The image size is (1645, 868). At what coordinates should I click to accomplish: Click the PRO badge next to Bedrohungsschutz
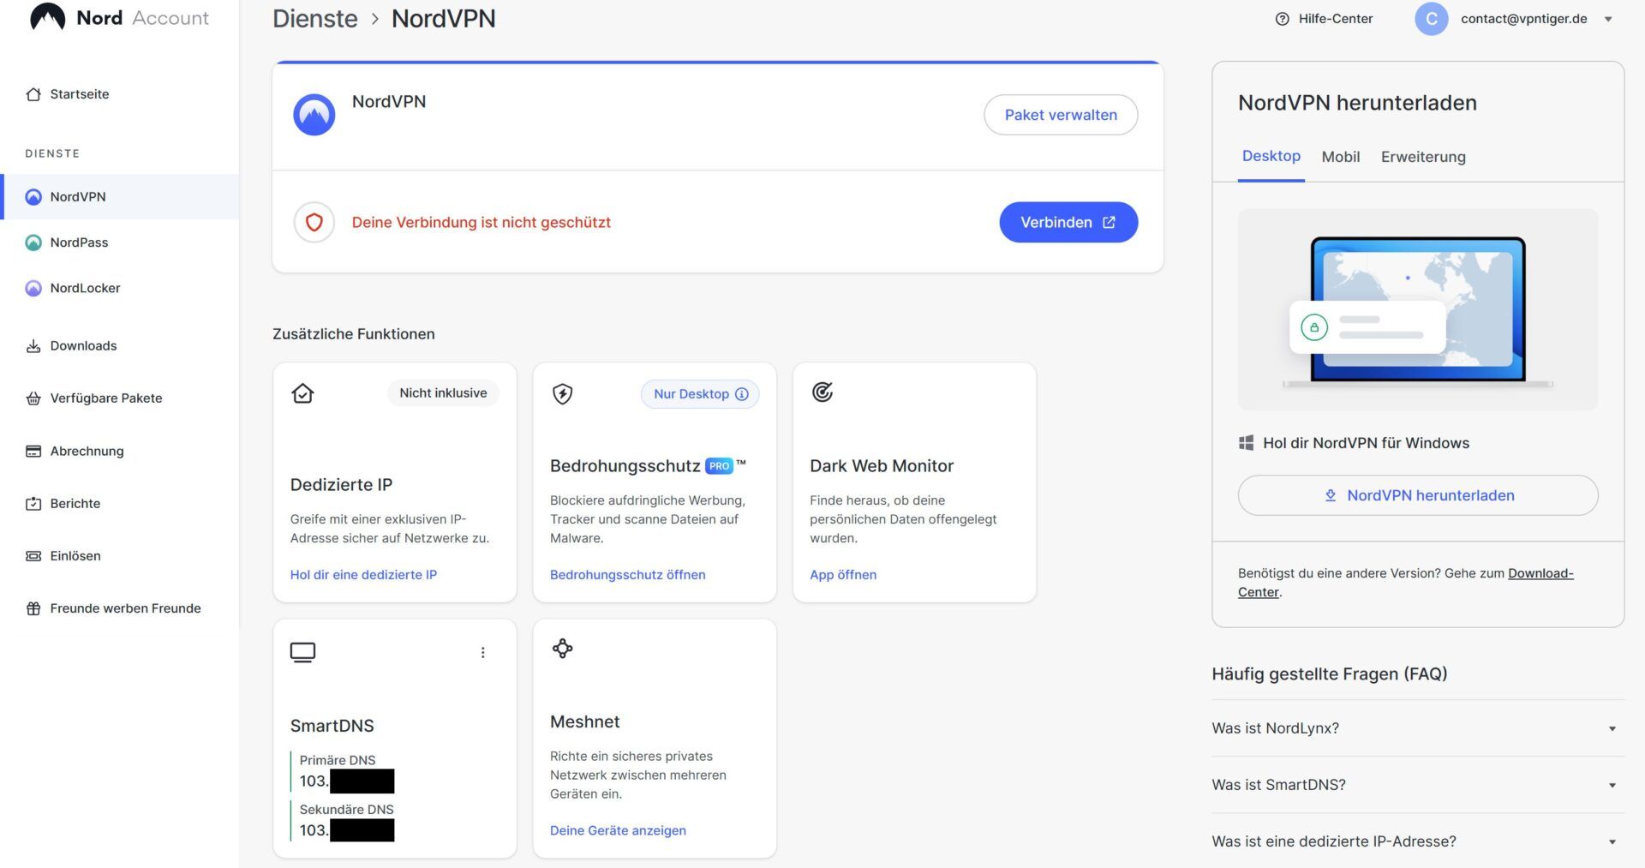(x=719, y=466)
